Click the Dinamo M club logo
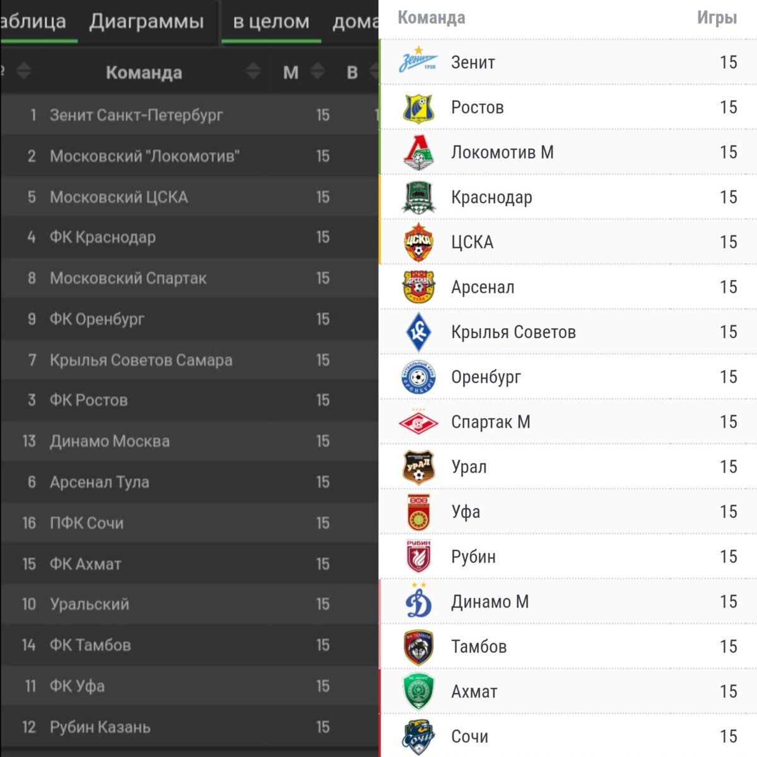This screenshot has width=757, height=757. point(418,602)
